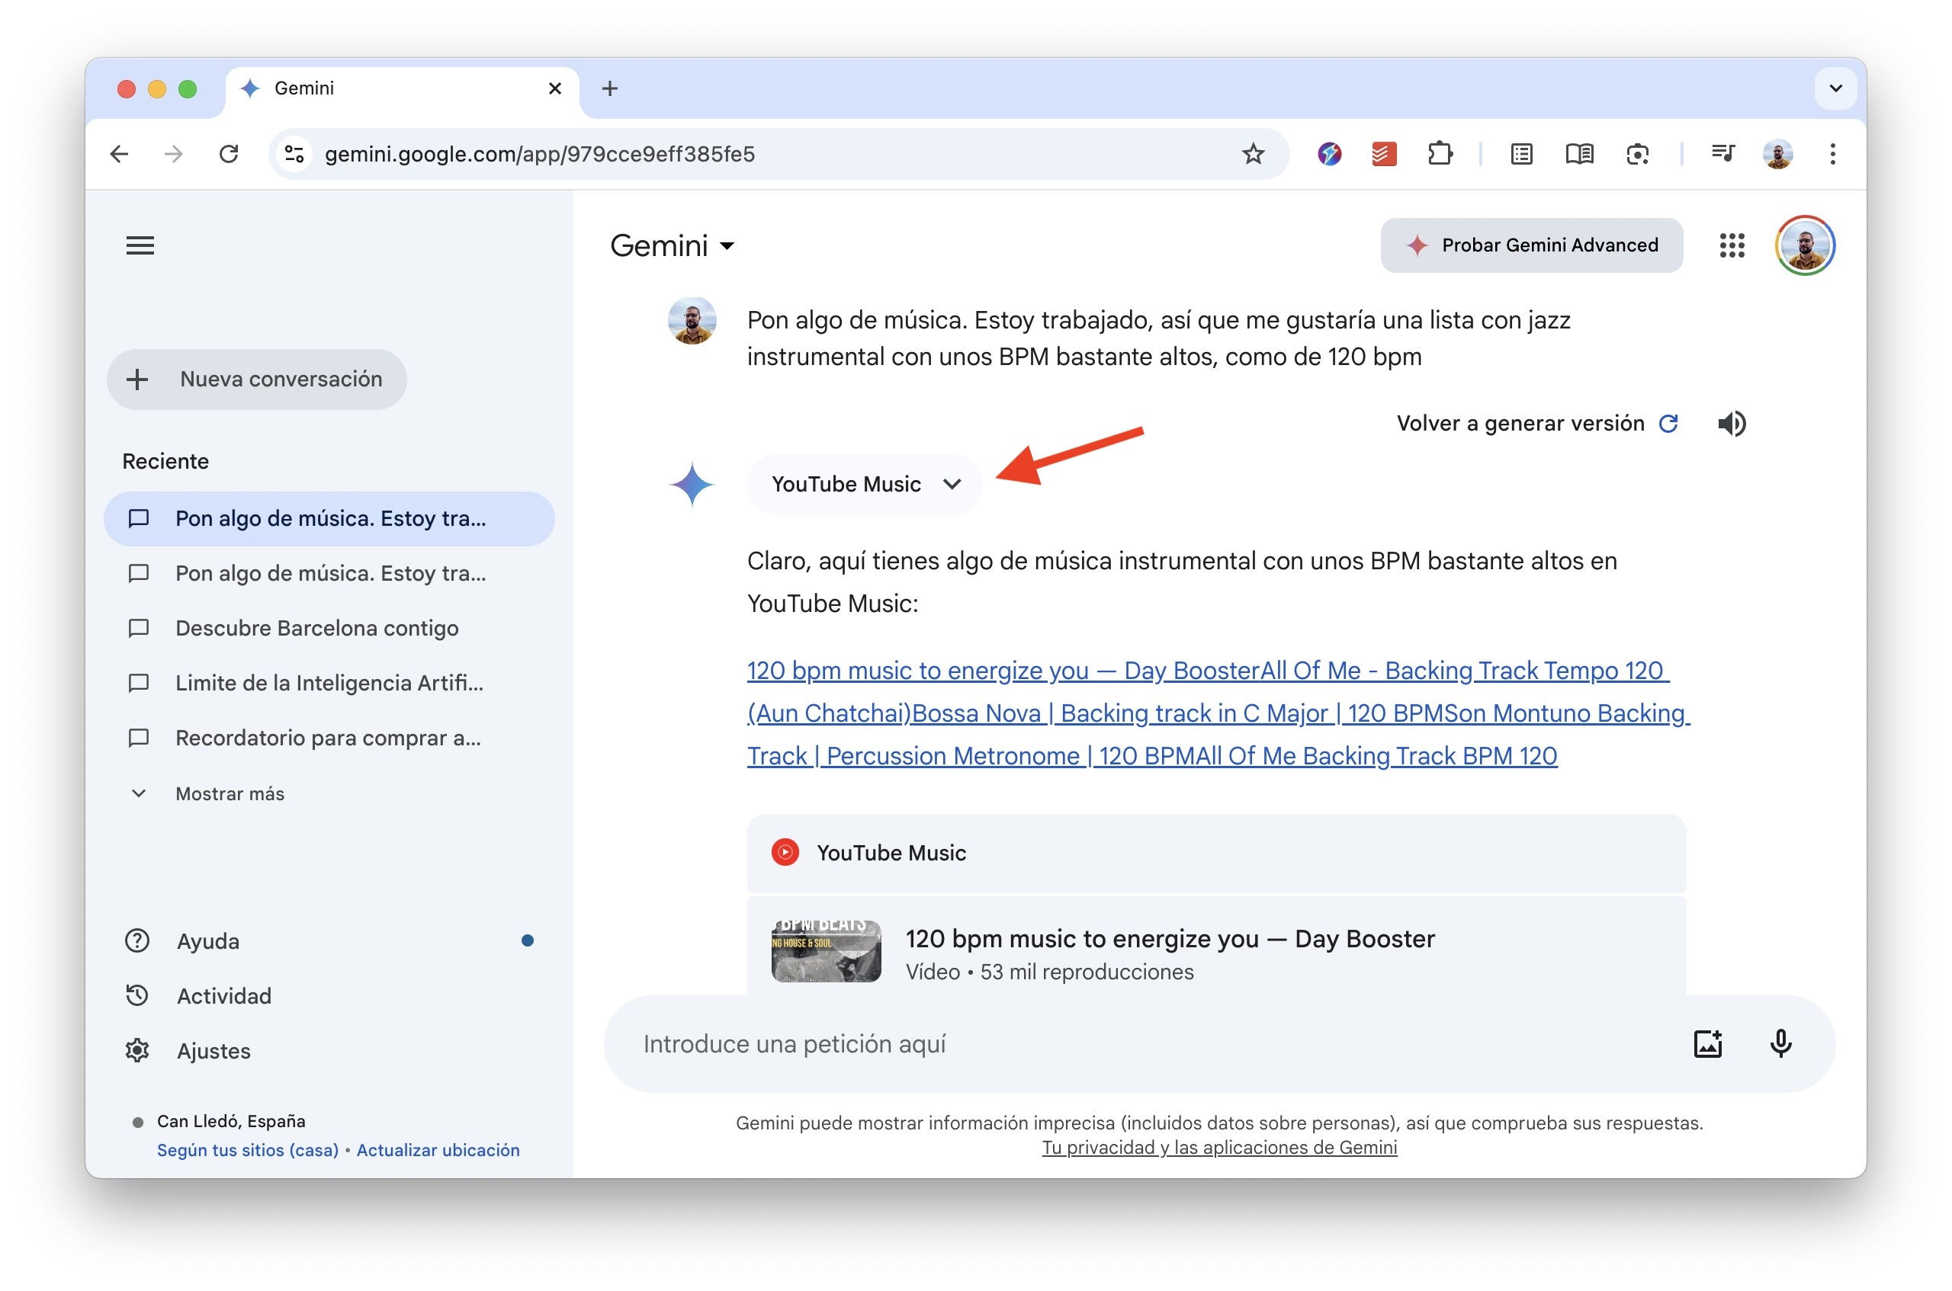Click 'Según tus sitios (casa)' link
Viewport: 1952px width, 1291px height.
click(x=248, y=1150)
